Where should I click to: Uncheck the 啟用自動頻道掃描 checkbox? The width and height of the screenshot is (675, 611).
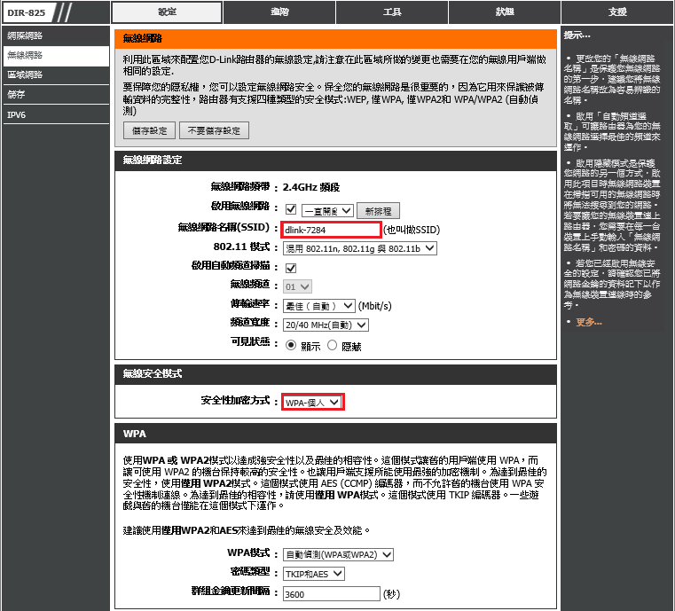290,268
